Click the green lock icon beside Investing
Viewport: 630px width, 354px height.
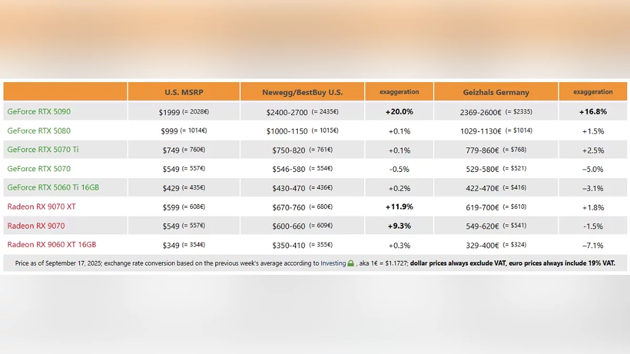[x=351, y=263]
